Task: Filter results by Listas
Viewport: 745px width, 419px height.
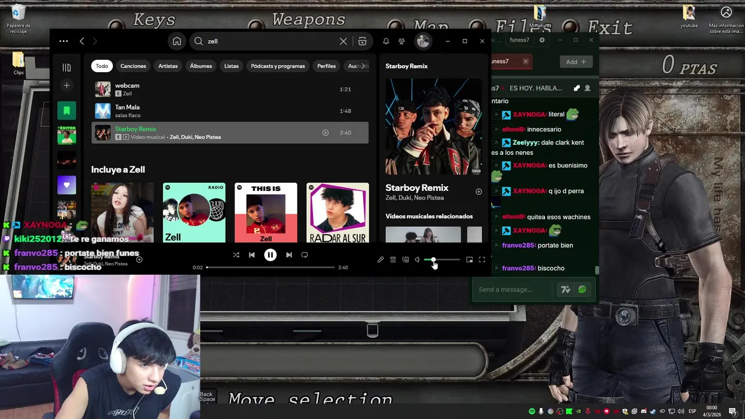Action: coord(232,66)
